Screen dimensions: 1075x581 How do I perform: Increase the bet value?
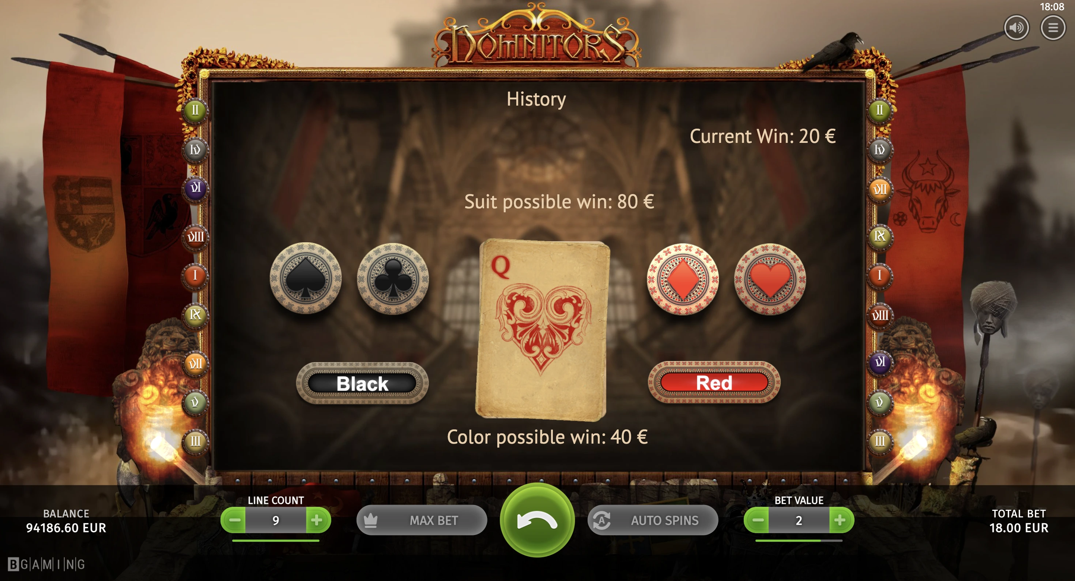point(840,520)
